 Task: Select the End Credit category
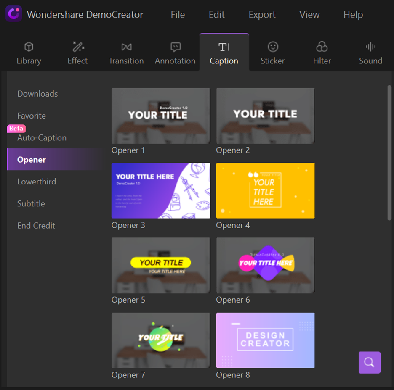click(x=36, y=226)
